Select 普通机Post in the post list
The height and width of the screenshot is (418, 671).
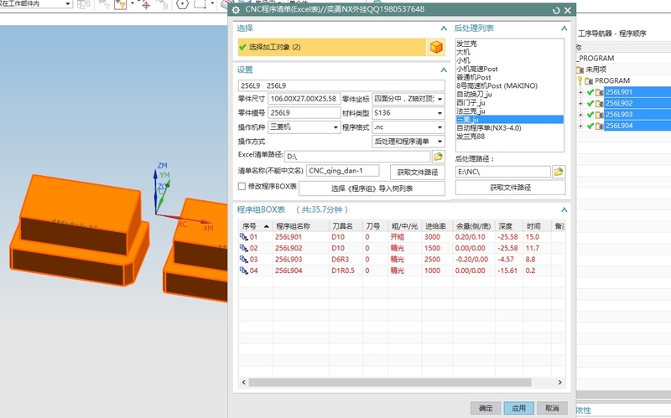pyautogui.click(x=474, y=77)
